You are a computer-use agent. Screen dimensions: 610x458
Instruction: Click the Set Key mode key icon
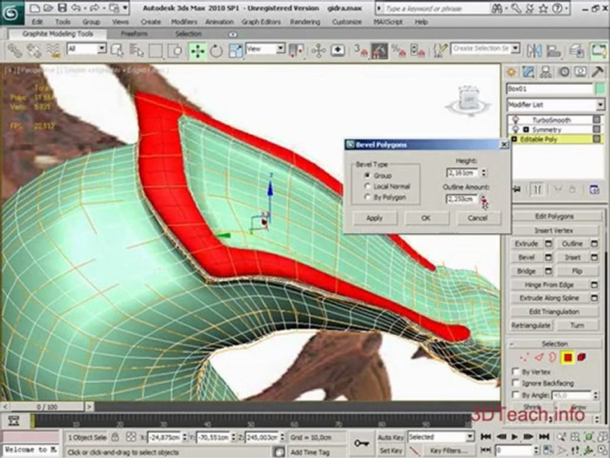(x=362, y=443)
